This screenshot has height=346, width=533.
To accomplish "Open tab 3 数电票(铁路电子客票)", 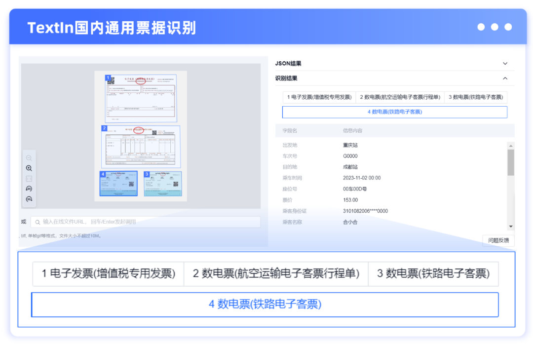I will [476, 97].
